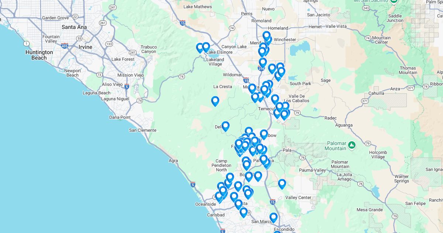The height and width of the screenshot is (233, 443).
Task: Select the Lake Elsinore label
Action: pos(219,52)
